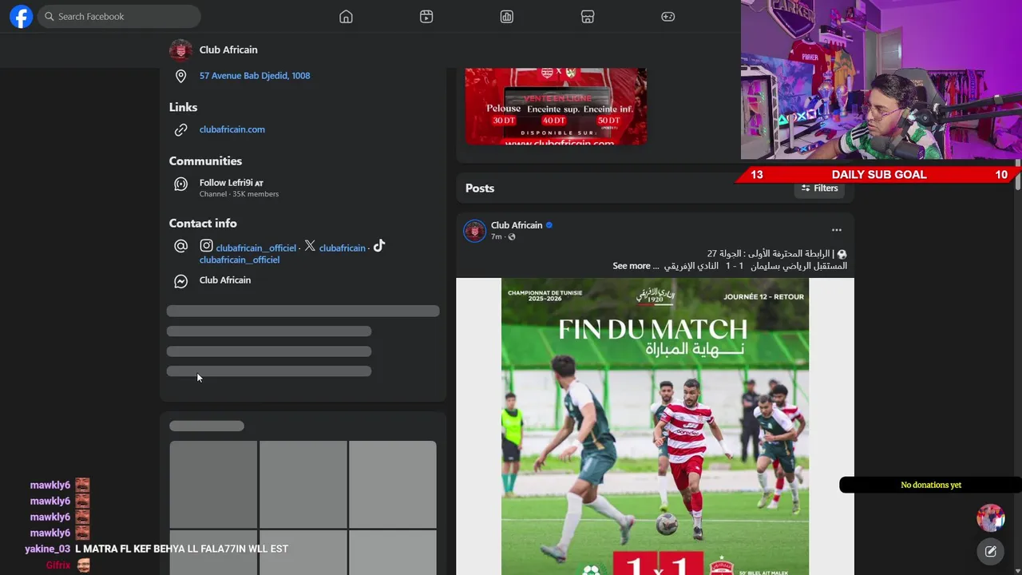Click the Messenger icon
1022x575 pixels.
point(181,281)
